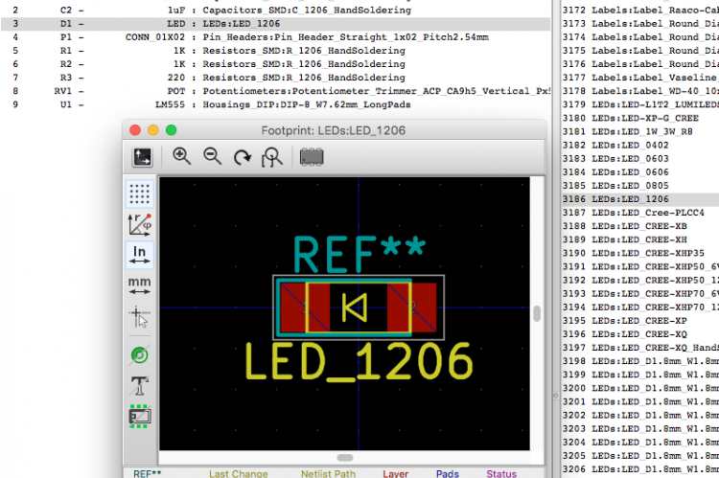Screen dimensions: 719x478
Task: Select component row P1 CONN_01X02
Action: [275, 37]
